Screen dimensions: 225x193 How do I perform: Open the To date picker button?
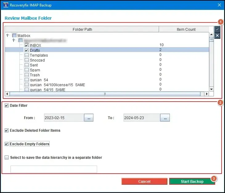[165, 118]
